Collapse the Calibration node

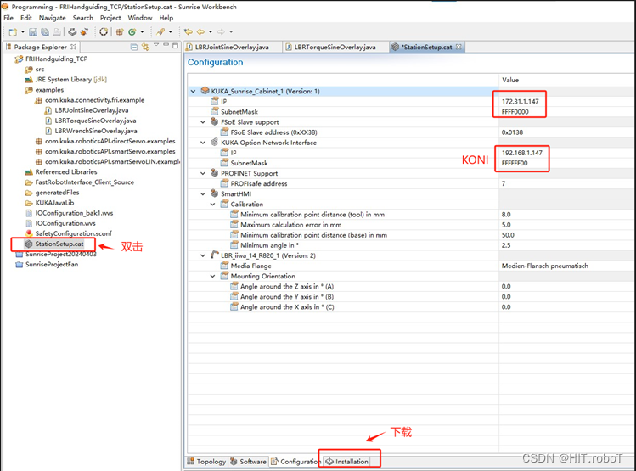[x=213, y=205]
